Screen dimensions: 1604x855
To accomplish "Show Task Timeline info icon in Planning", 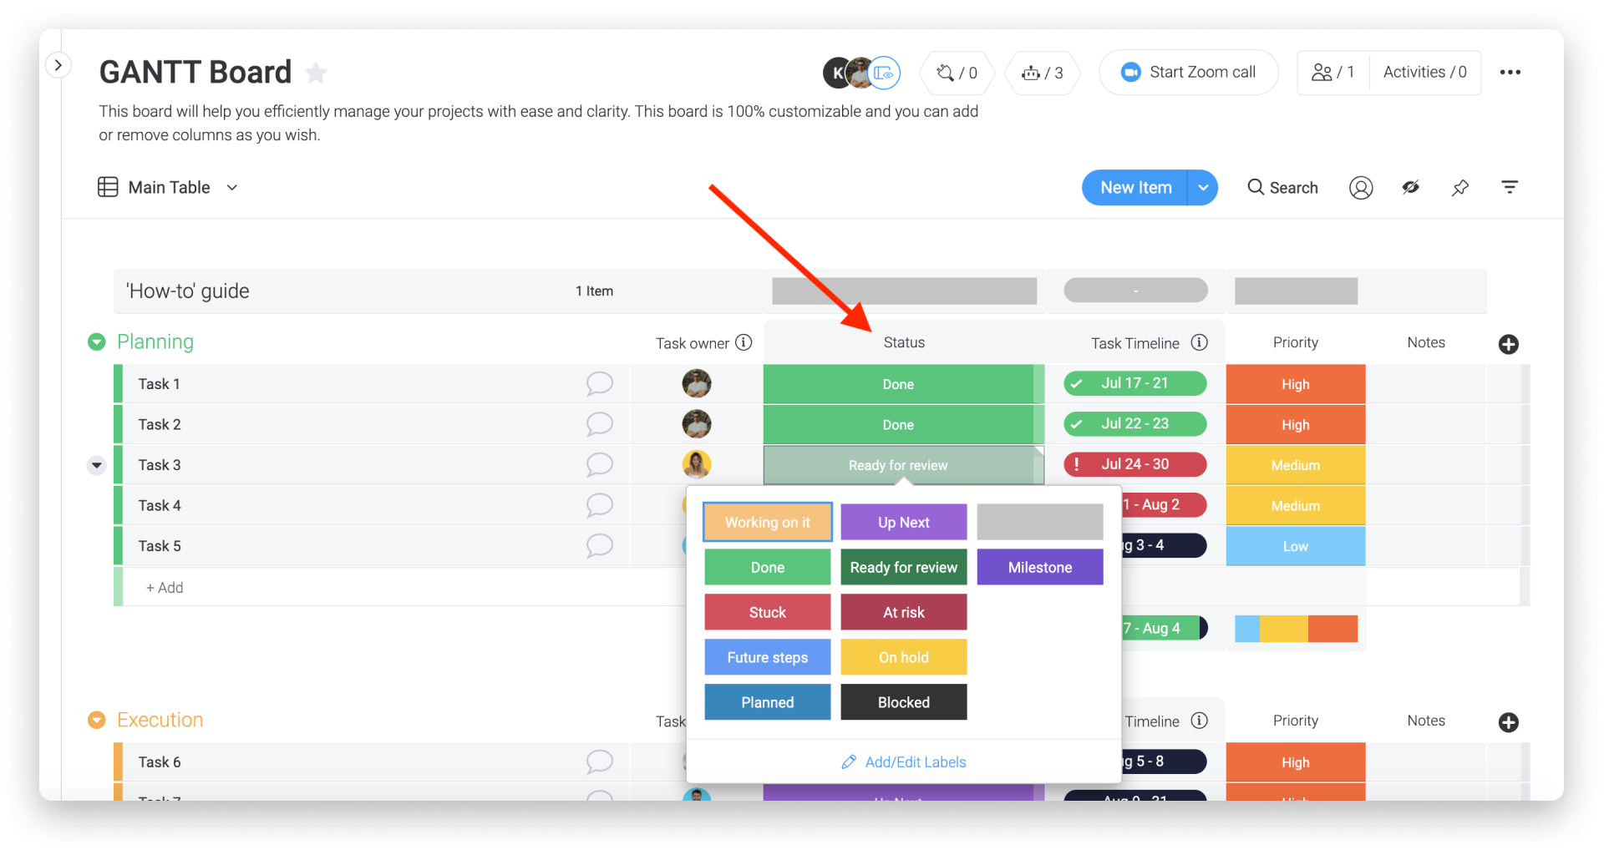I will (x=1199, y=342).
